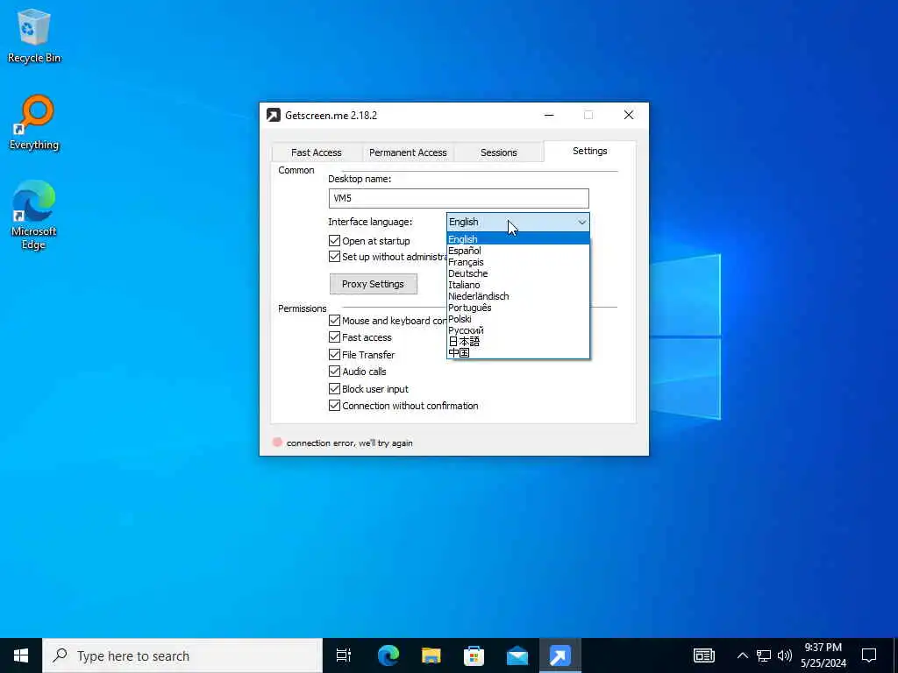Screen dimensions: 898x673
Task: Choose Русский in language list
Action: (x=517, y=330)
